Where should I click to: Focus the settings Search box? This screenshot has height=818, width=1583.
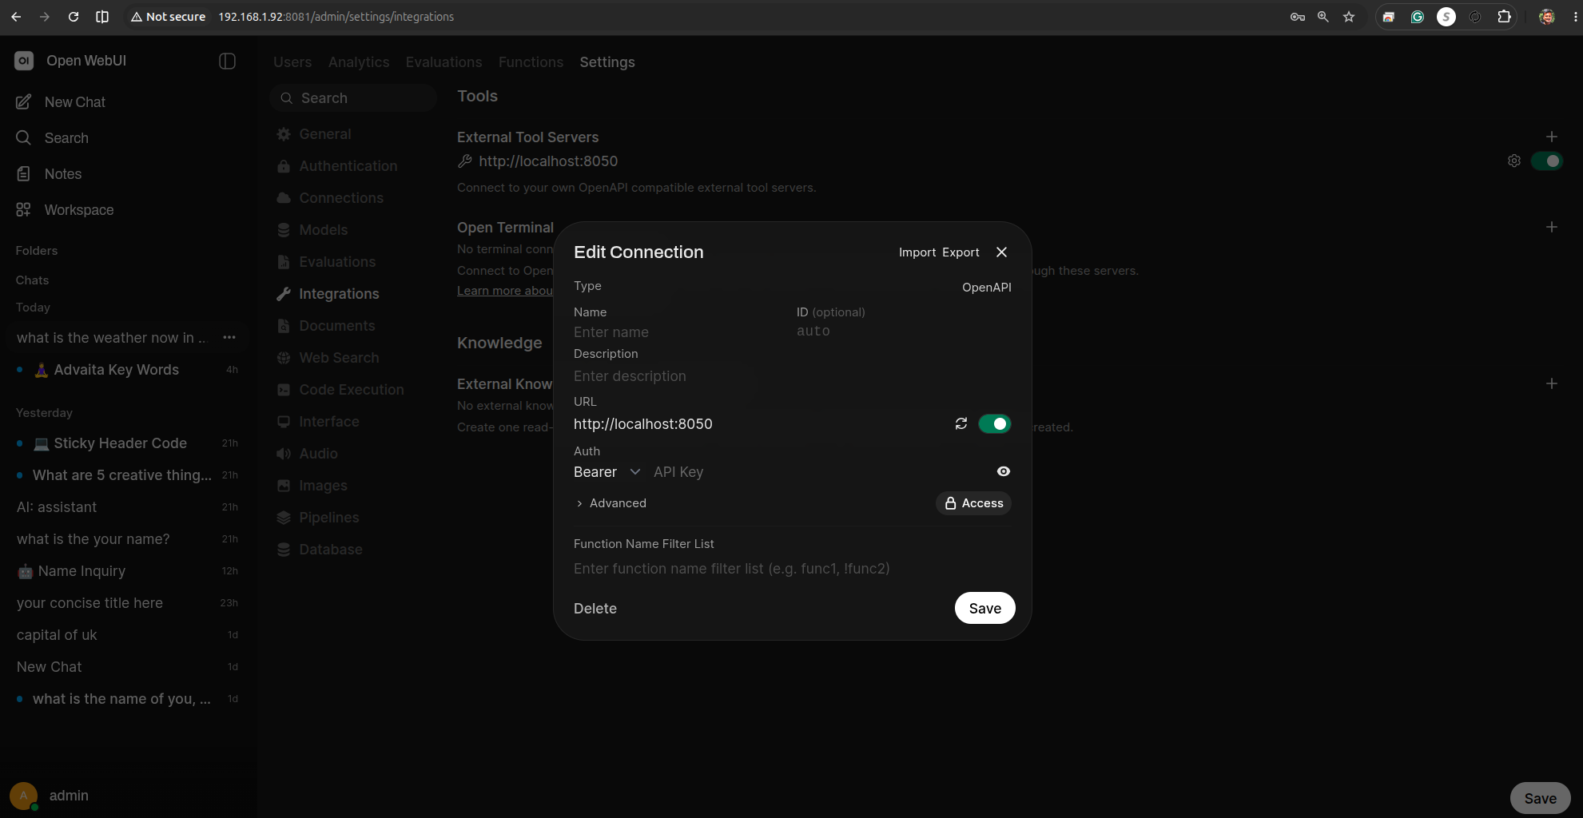[353, 98]
